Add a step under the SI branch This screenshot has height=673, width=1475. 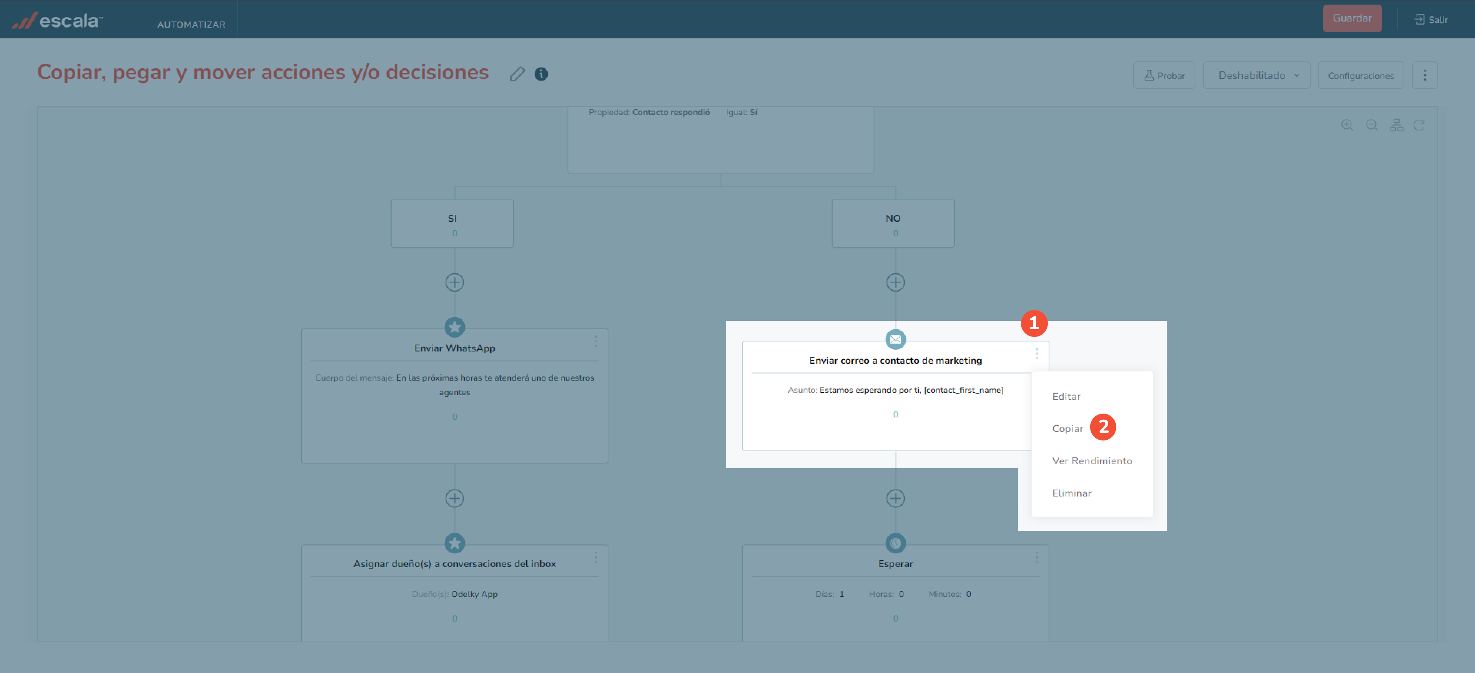click(x=455, y=282)
